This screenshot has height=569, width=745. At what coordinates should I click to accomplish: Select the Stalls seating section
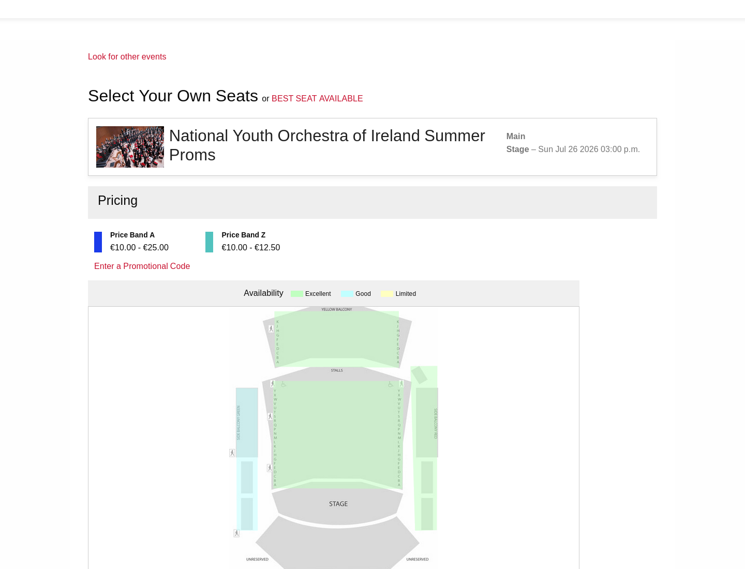tap(337, 435)
